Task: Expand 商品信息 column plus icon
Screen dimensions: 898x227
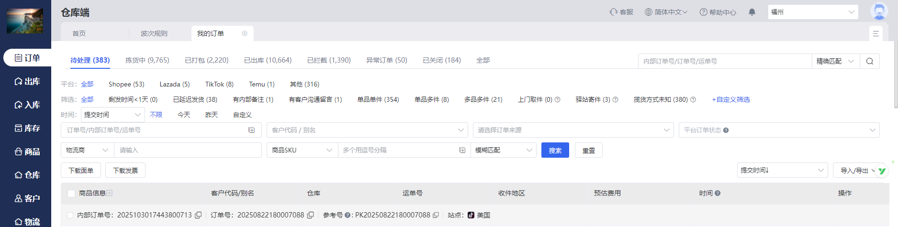Action: [110, 193]
